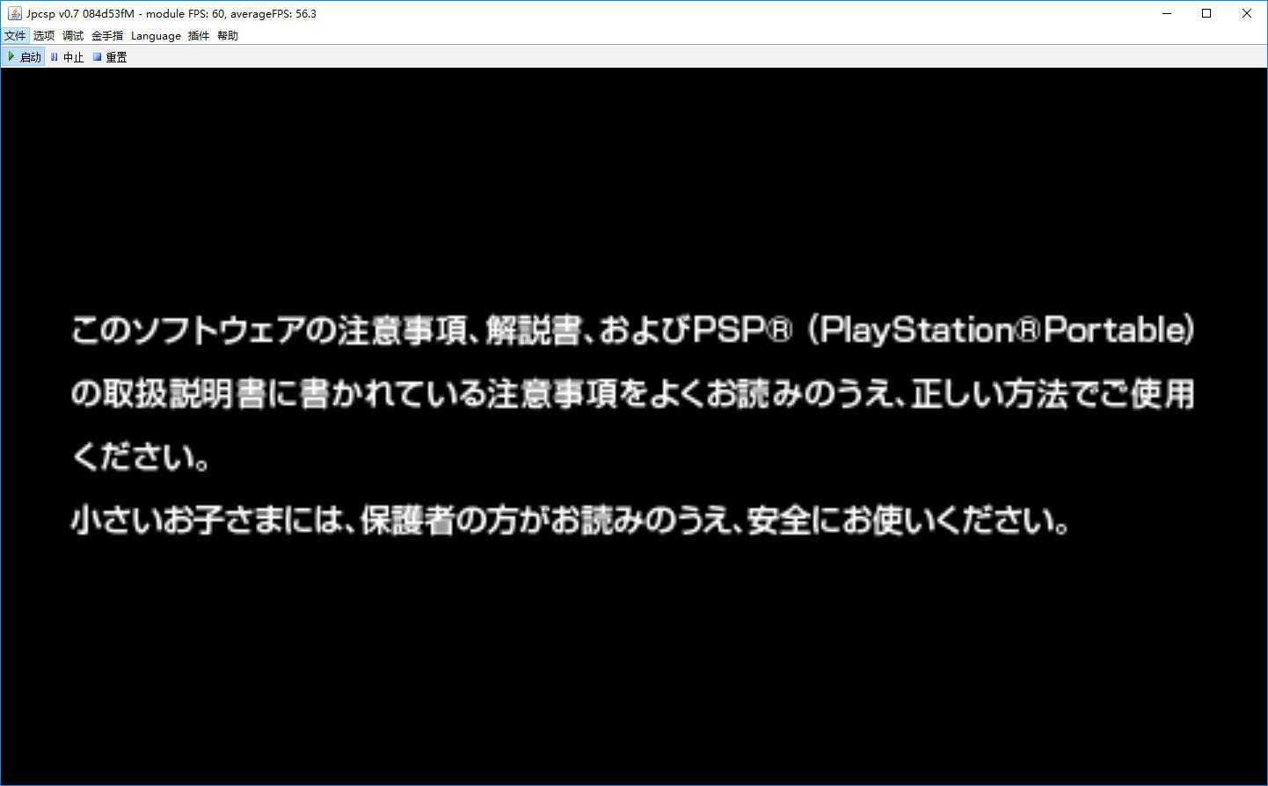Open the 选项 (Options) menu

click(44, 36)
